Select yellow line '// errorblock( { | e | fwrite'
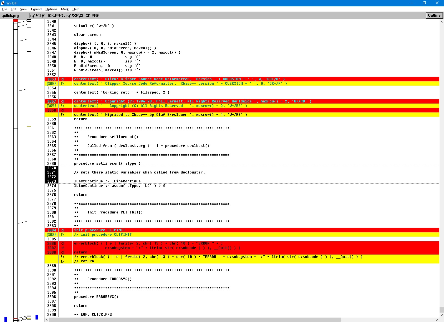This screenshot has width=444, height=322. click(x=242, y=257)
